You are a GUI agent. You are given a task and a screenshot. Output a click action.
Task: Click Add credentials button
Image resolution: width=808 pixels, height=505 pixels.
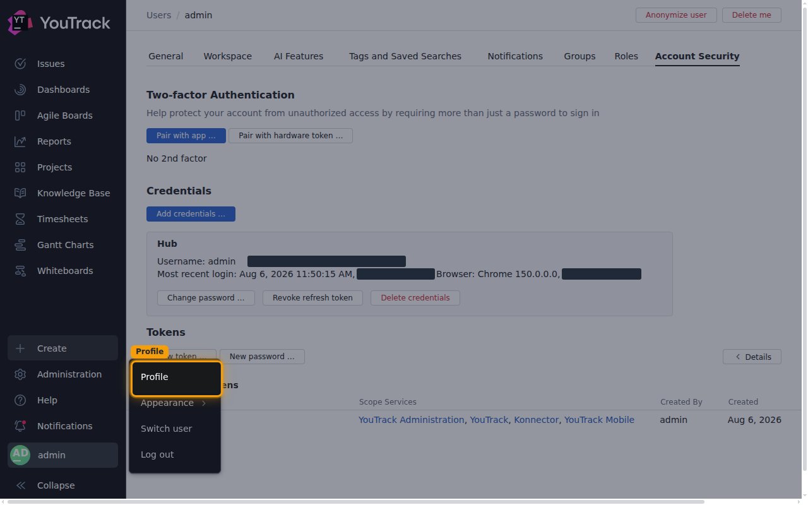coord(191,214)
